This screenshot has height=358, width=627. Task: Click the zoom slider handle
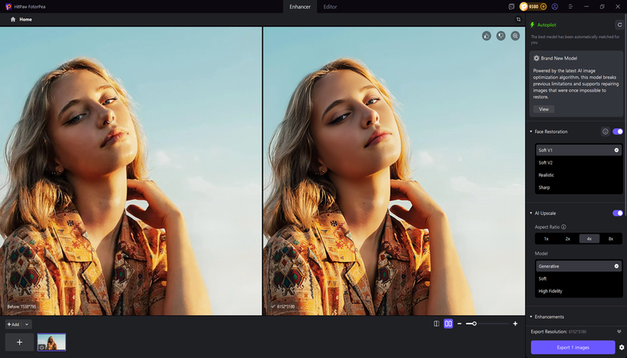(474, 324)
